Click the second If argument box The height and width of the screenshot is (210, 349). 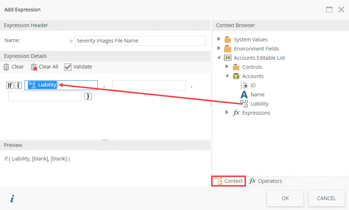pyautogui.click(x=149, y=85)
